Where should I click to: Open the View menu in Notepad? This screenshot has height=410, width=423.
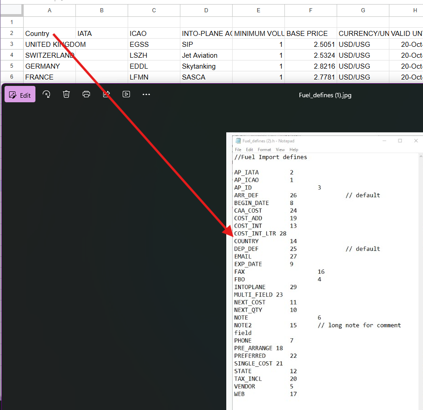(x=280, y=150)
